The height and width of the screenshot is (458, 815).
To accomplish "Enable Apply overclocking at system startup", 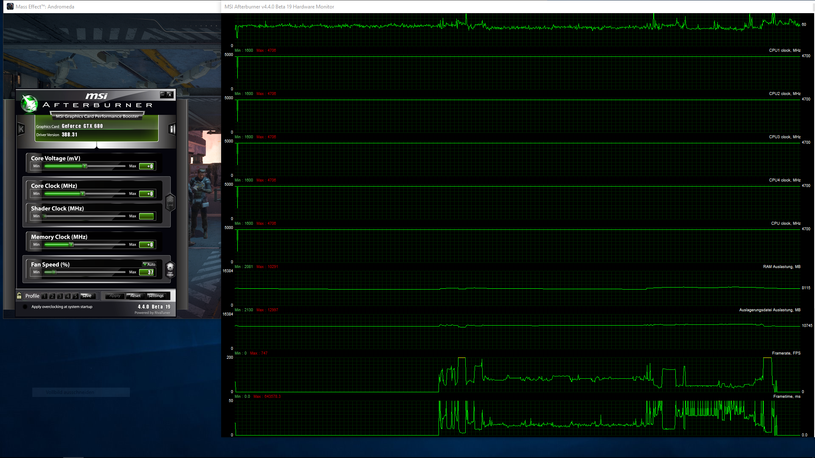I will point(25,307).
